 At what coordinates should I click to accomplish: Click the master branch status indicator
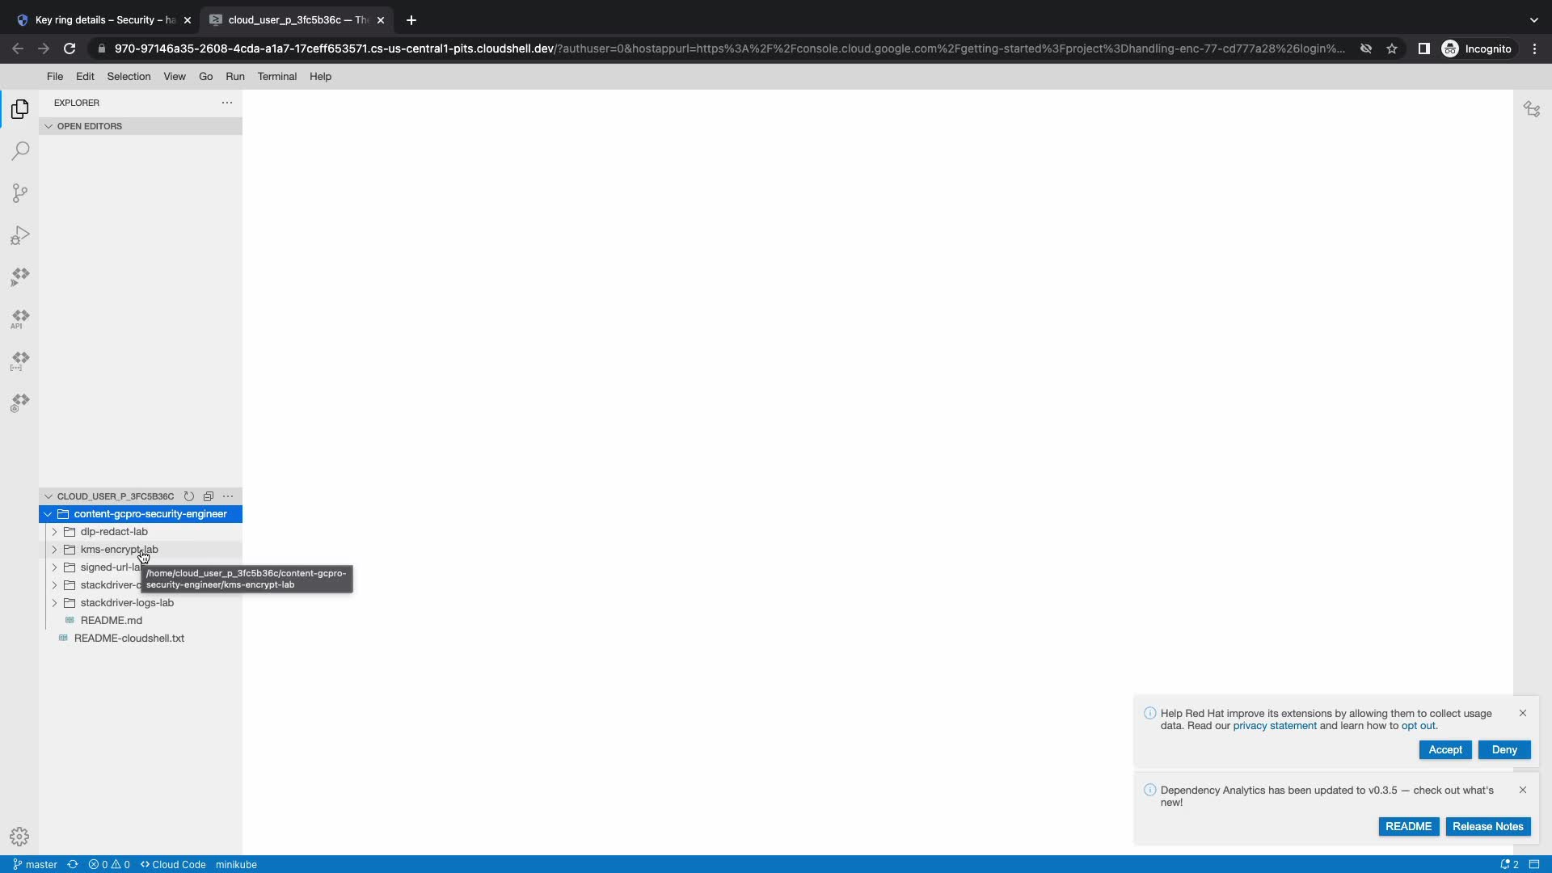point(36,864)
